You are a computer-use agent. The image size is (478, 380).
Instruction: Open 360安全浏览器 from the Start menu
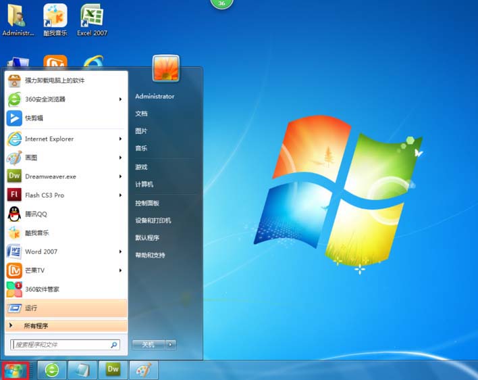[x=66, y=99]
